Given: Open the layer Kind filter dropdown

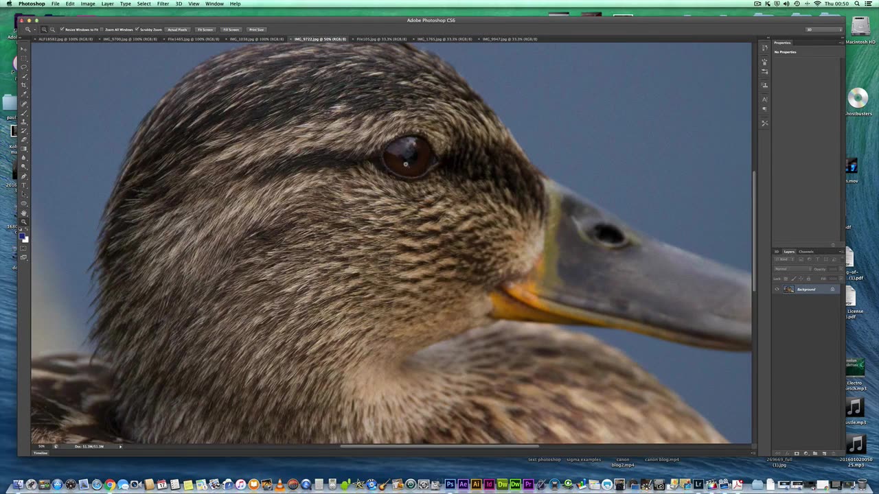Looking at the screenshot, I should 784,259.
